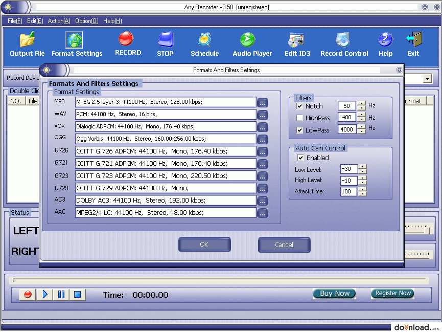Click the NO. column header

coord(16,101)
